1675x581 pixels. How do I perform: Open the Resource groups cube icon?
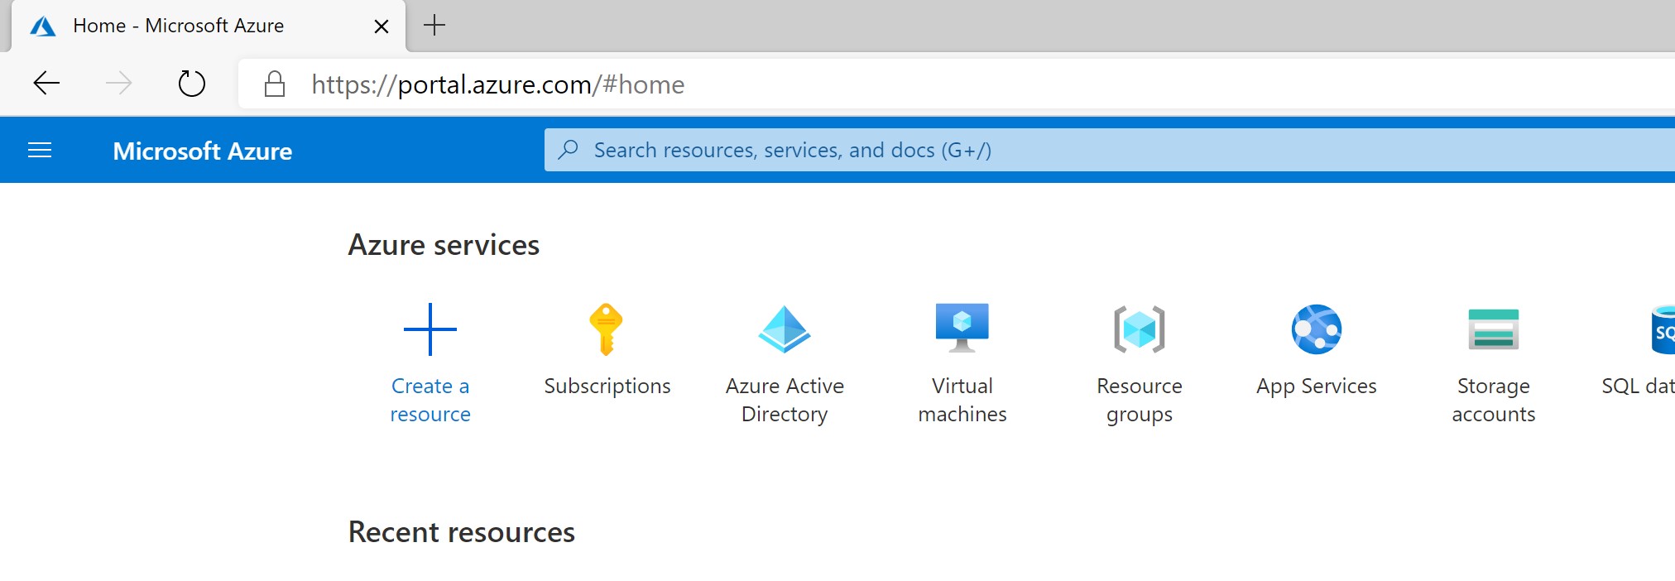pyautogui.click(x=1140, y=329)
